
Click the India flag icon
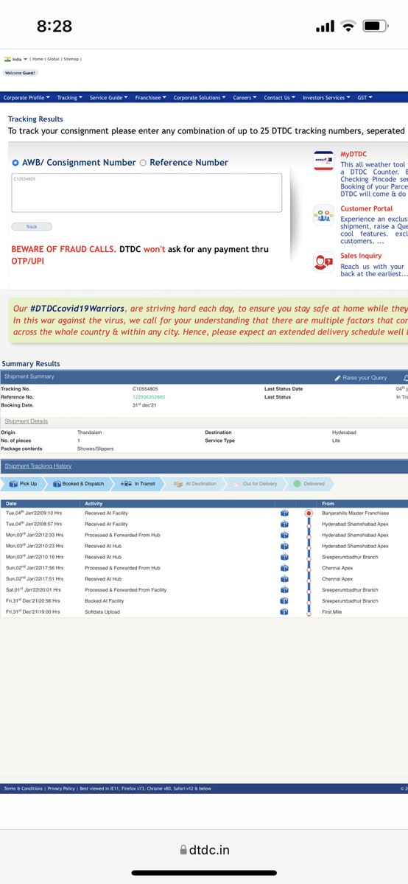click(x=7, y=59)
